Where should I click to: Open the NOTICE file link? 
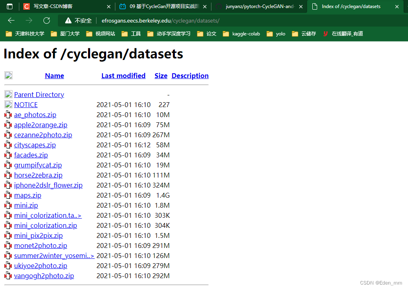click(26, 104)
